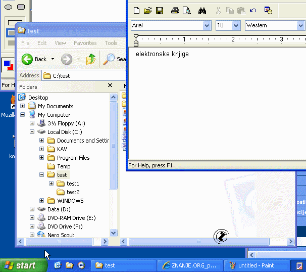Open the View menu in Explorer

click(x=60, y=43)
